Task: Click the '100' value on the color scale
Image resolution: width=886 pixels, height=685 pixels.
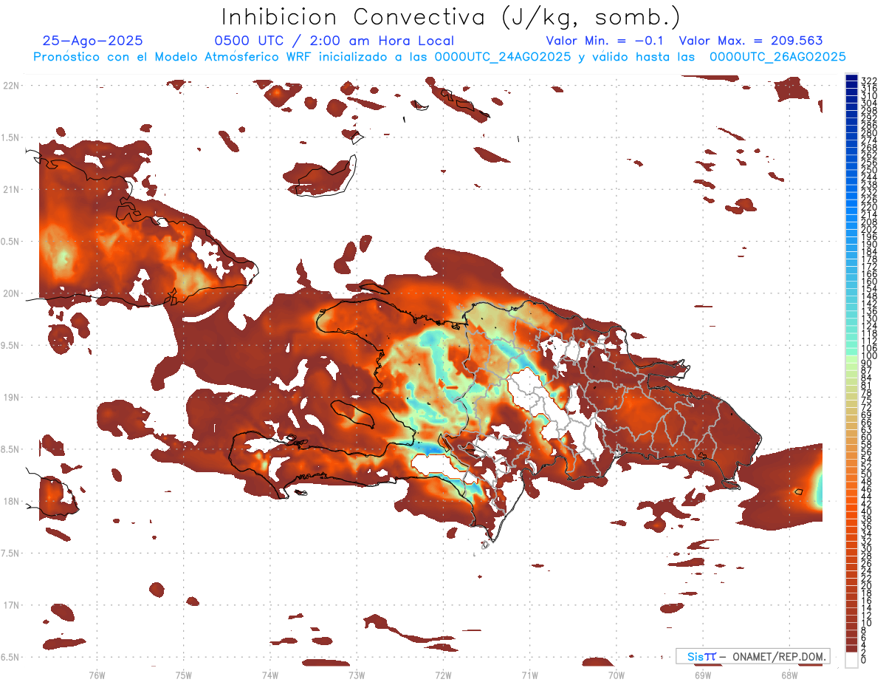Action: click(868, 356)
